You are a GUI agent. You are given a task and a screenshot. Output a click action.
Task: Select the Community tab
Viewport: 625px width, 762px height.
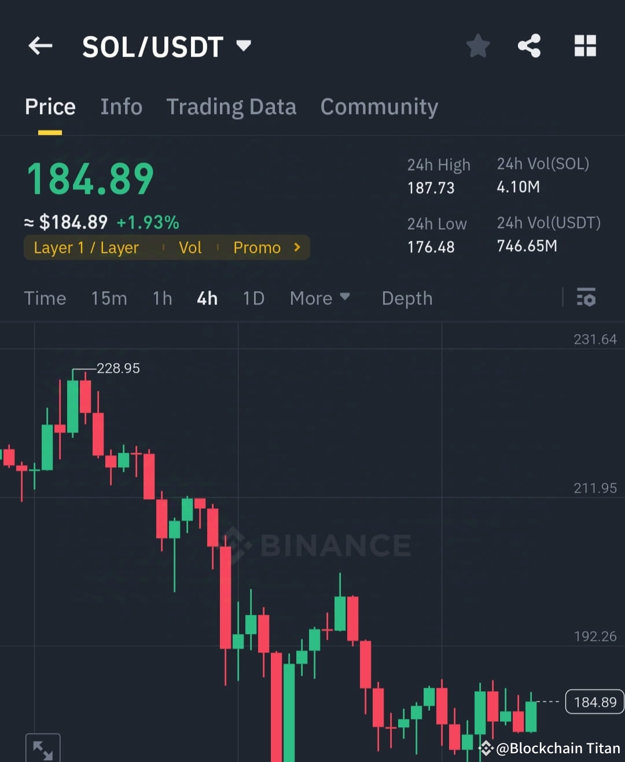coord(379,107)
